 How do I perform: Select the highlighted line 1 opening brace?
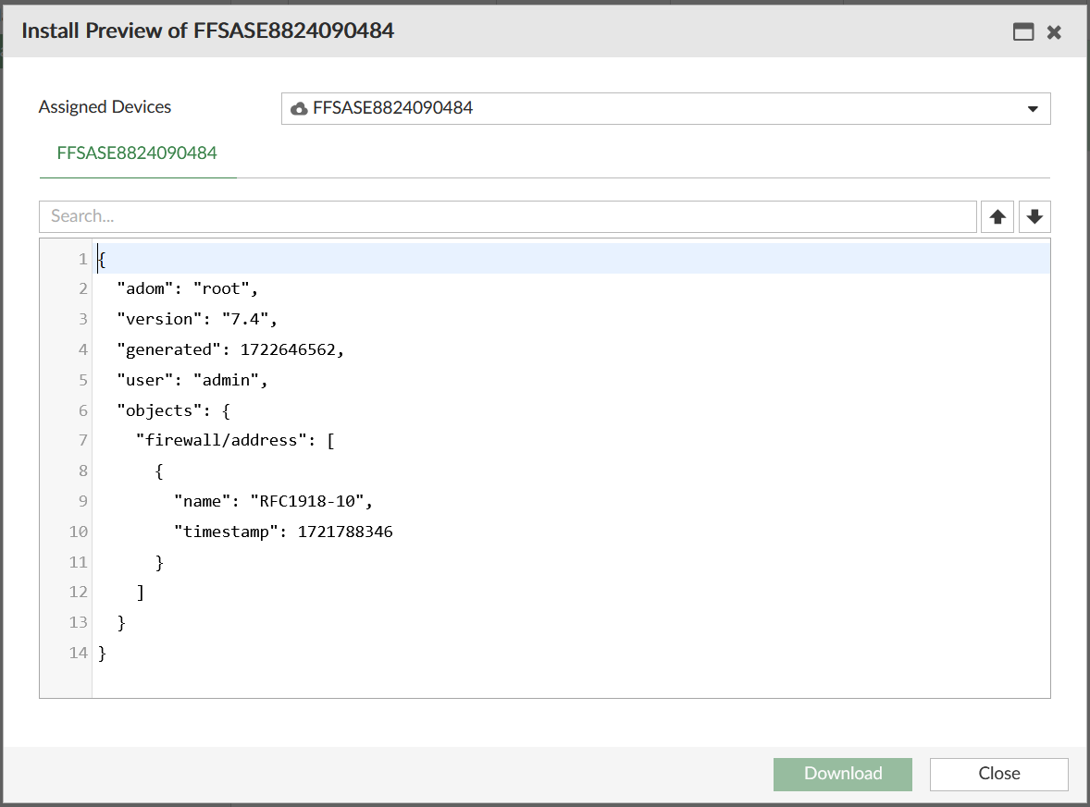tap(102, 258)
